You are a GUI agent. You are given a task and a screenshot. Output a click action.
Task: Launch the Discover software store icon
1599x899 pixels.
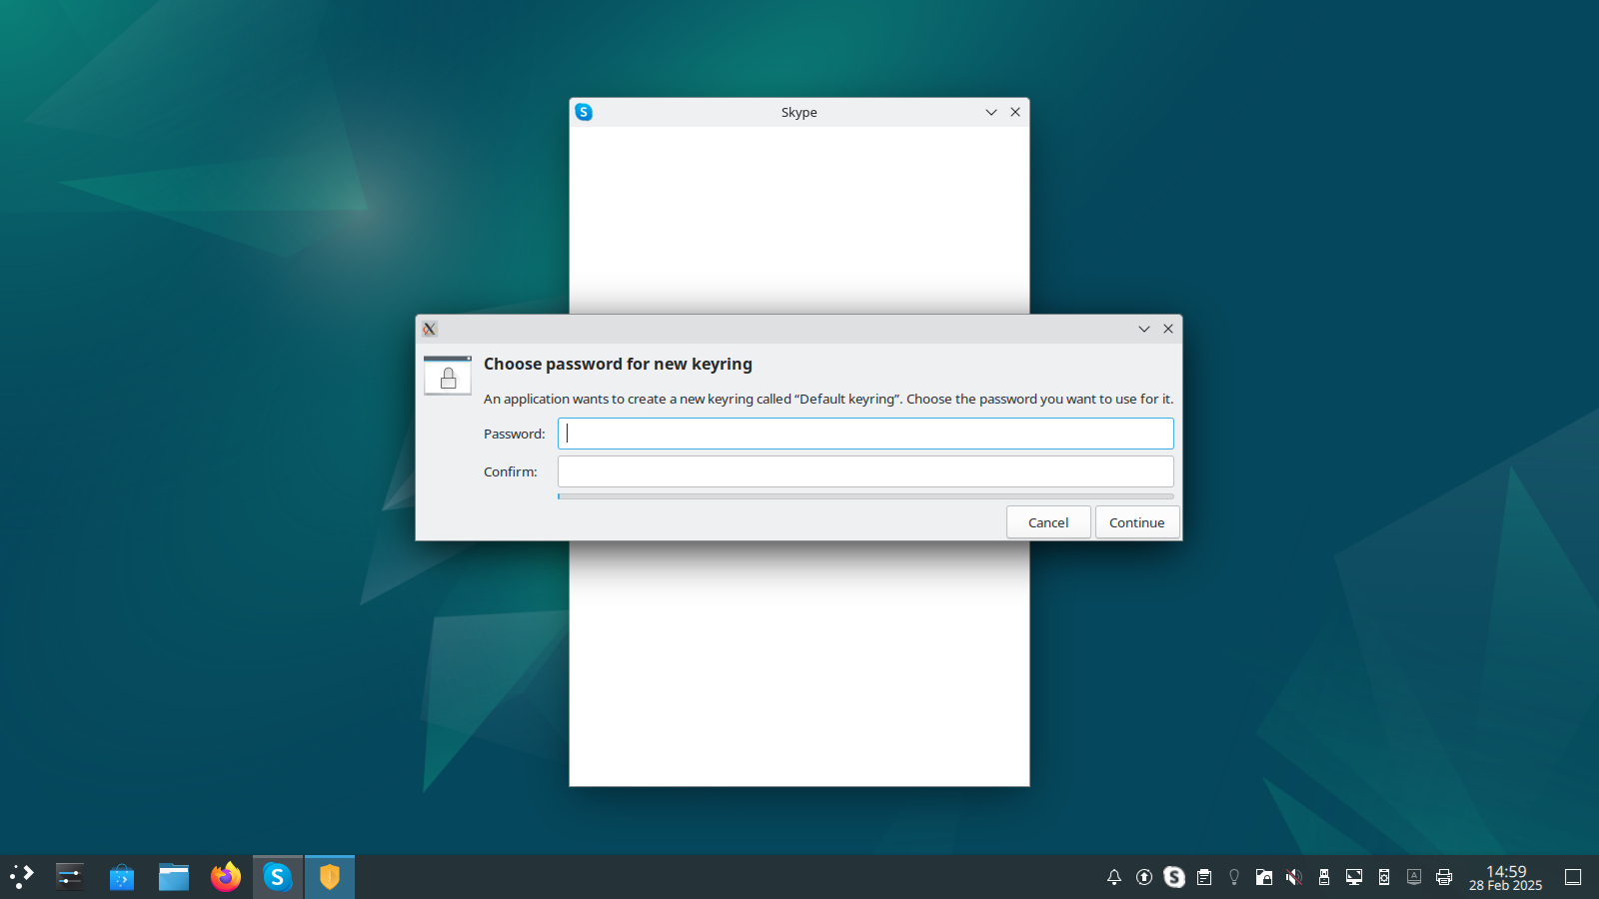(x=122, y=877)
